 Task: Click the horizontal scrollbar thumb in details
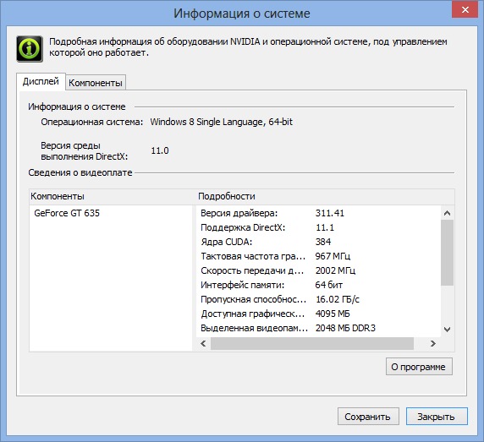tap(311, 343)
